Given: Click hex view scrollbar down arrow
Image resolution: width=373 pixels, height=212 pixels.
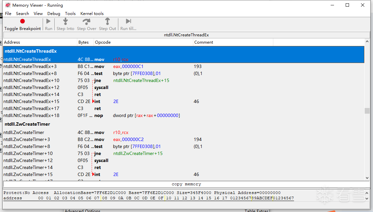Looking at the screenshot, I should pyautogui.click(x=367, y=198).
